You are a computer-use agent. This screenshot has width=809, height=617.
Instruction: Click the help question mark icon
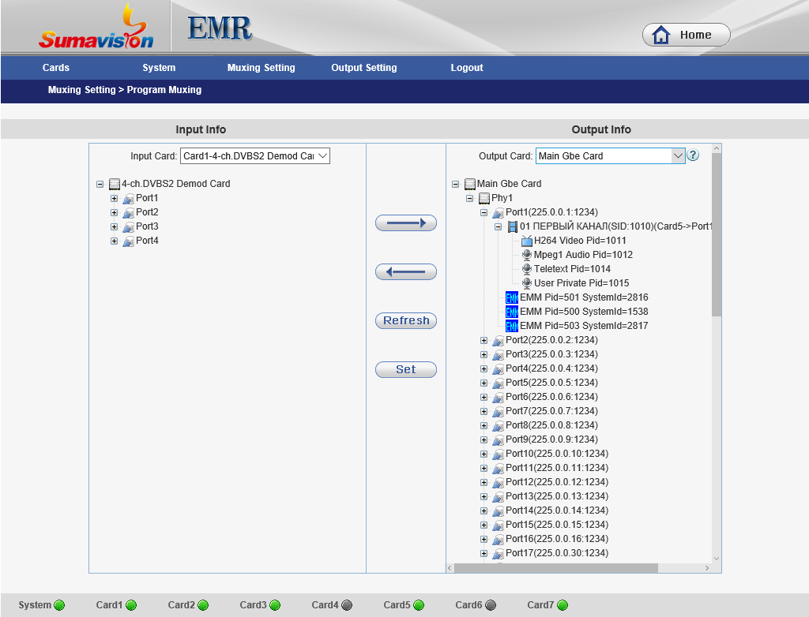pyautogui.click(x=693, y=155)
